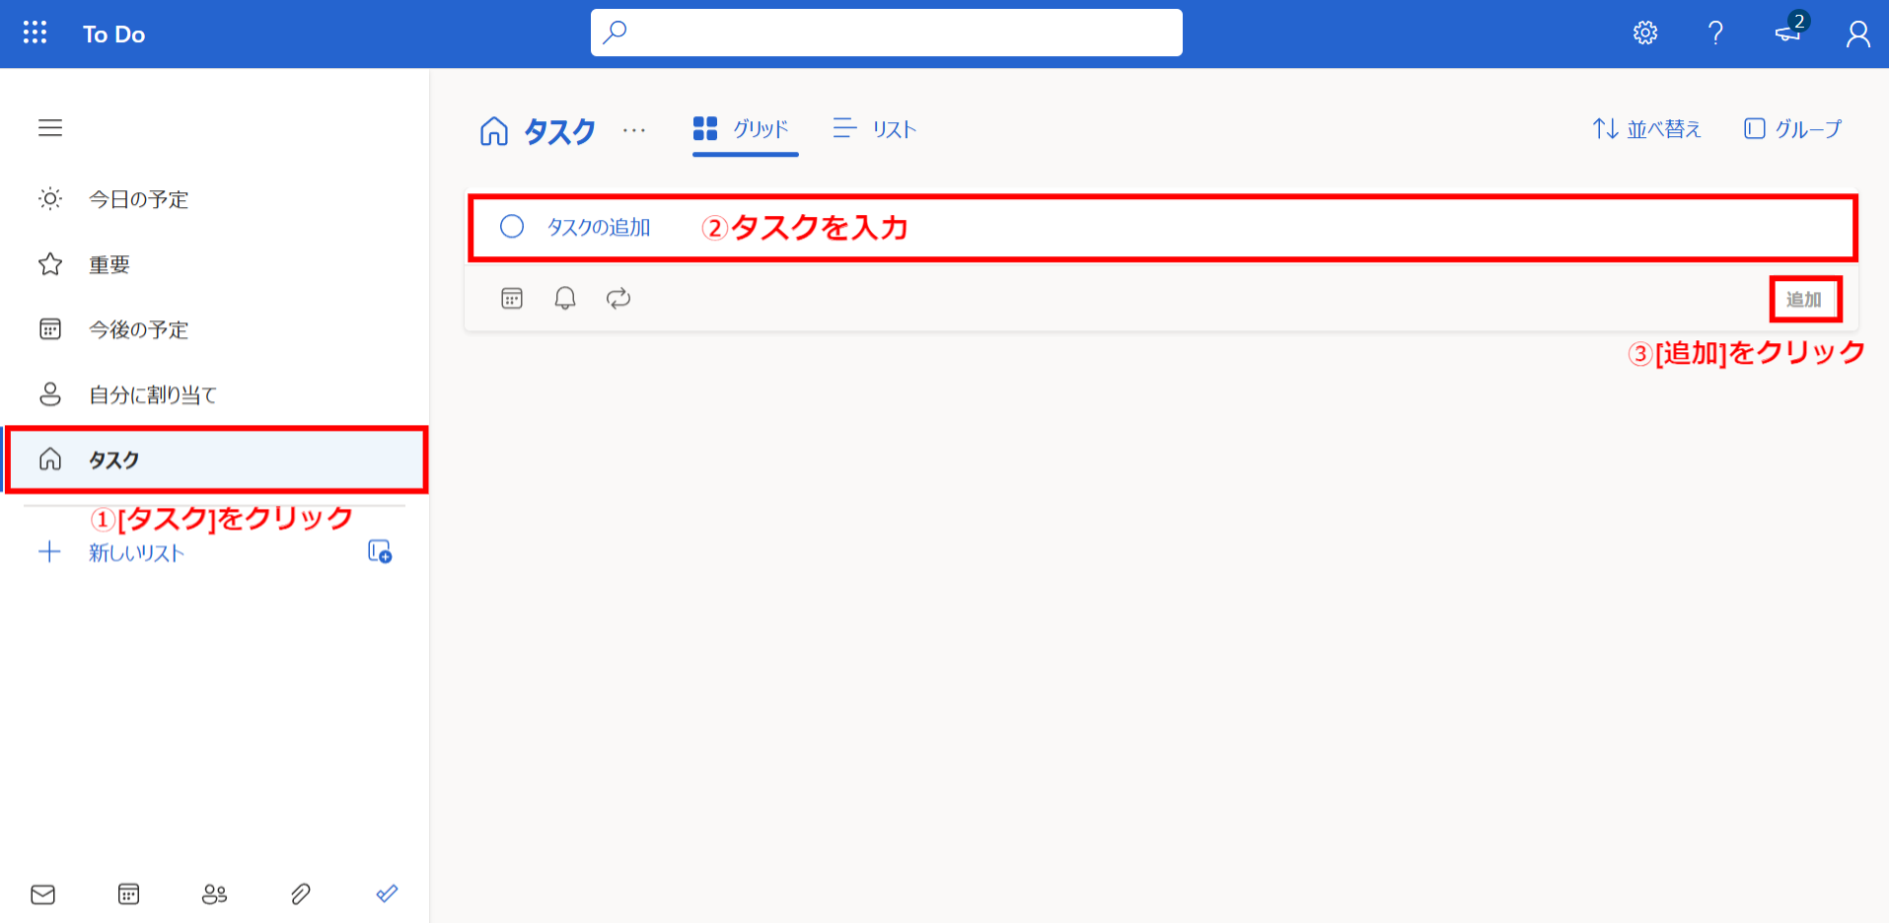Screen dimensions: 1889x923
Task: Add a reminder with the bell icon
Action: [565, 297]
